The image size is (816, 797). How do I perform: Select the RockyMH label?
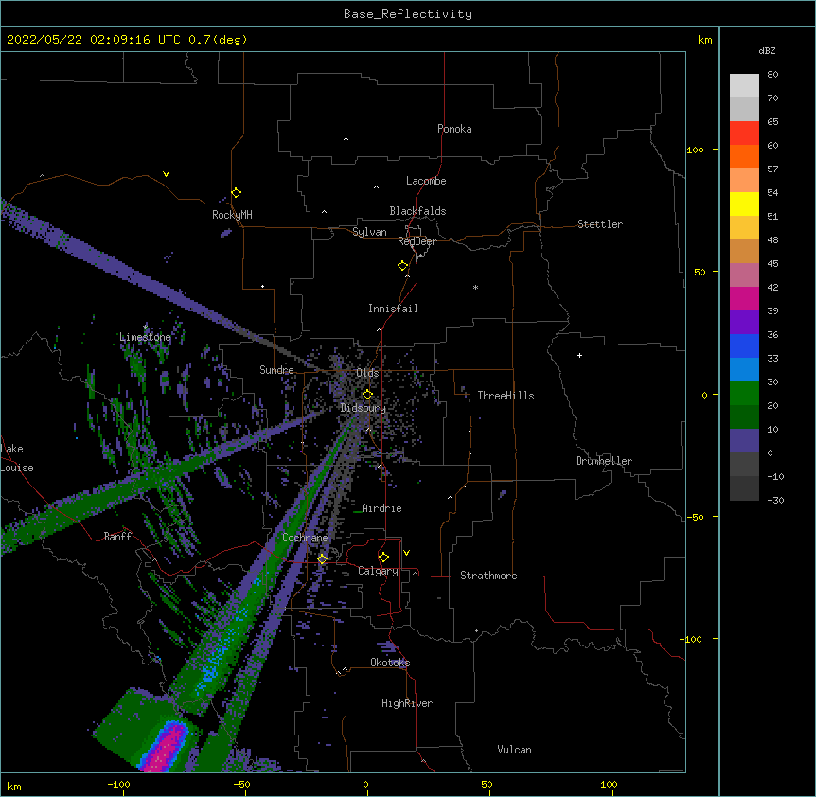[232, 214]
